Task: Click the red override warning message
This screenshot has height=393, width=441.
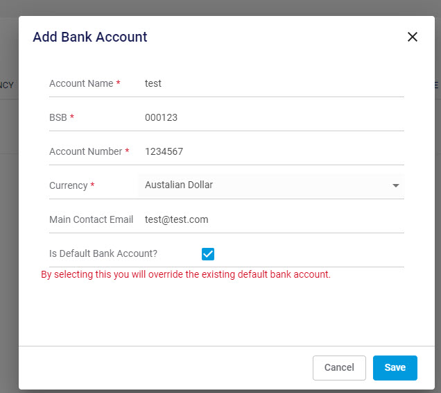Action: tap(186, 274)
